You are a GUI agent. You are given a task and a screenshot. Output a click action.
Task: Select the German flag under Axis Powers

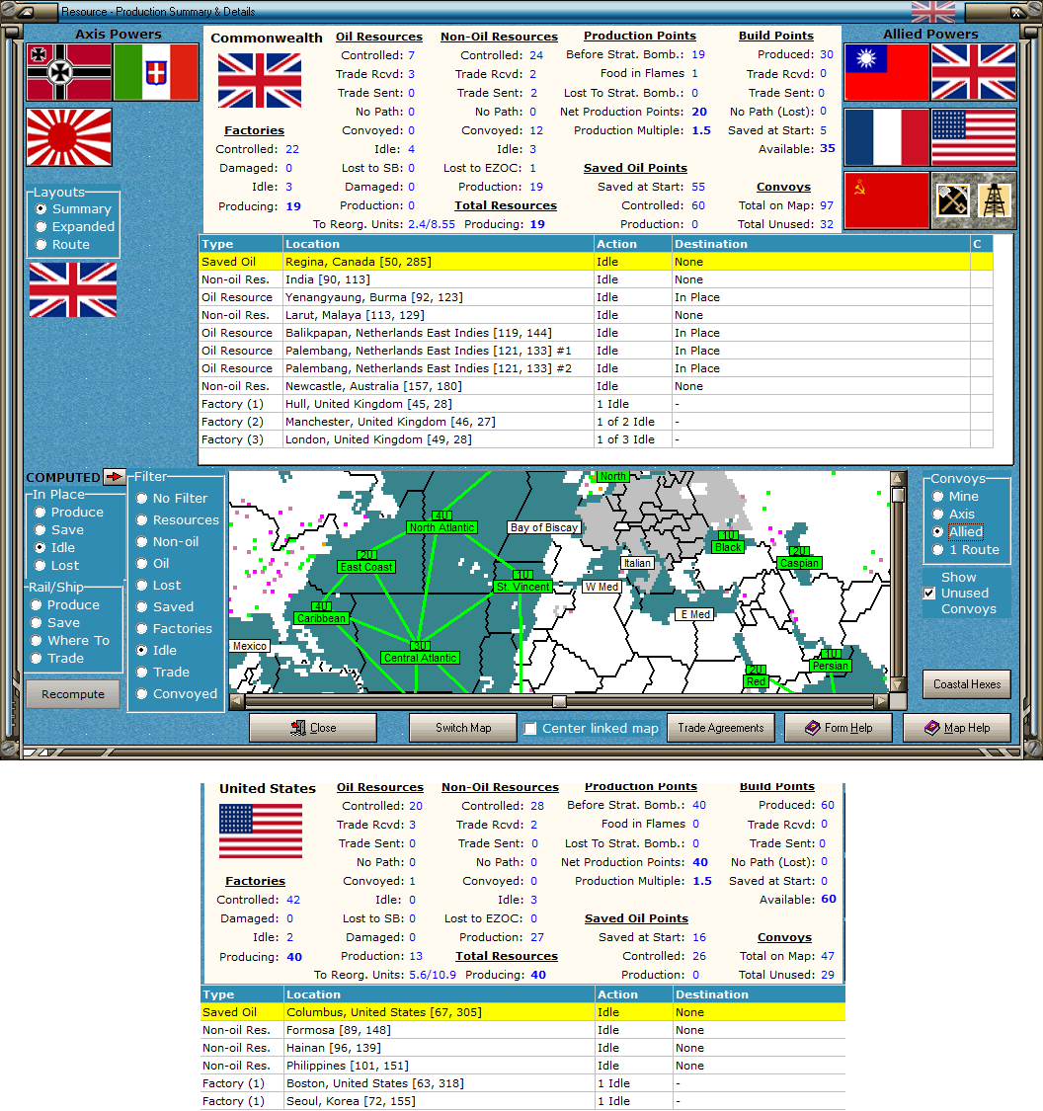coord(69,72)
